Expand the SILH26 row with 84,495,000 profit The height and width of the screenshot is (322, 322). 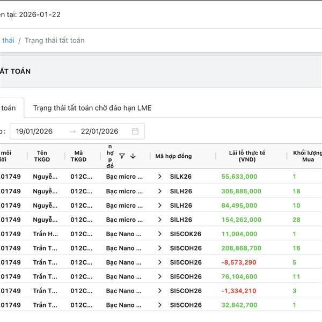159,206
